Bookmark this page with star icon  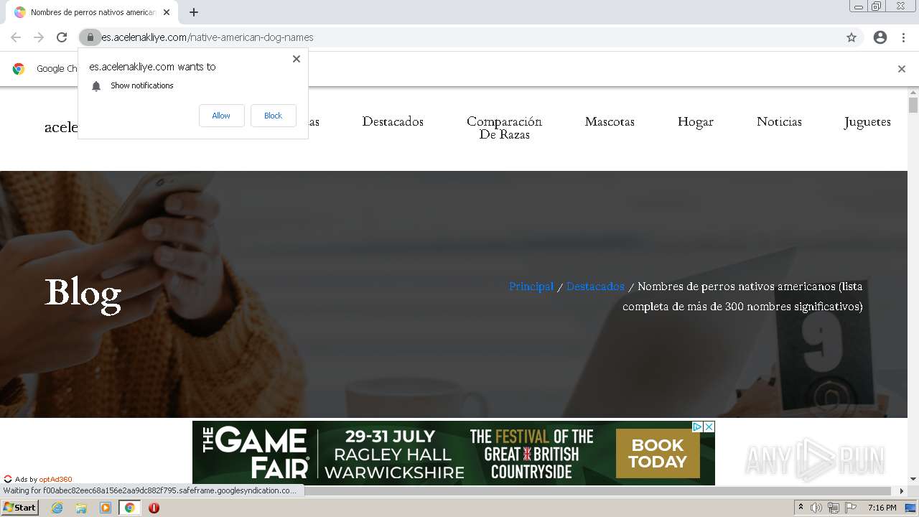point(852,37)
